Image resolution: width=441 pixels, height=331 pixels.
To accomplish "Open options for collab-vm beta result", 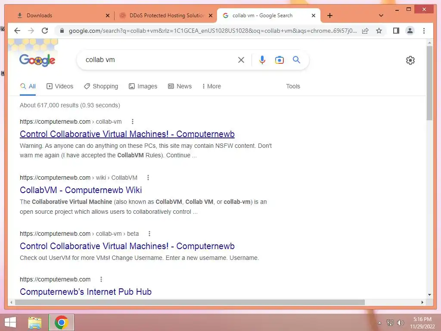I will [149, 234].
